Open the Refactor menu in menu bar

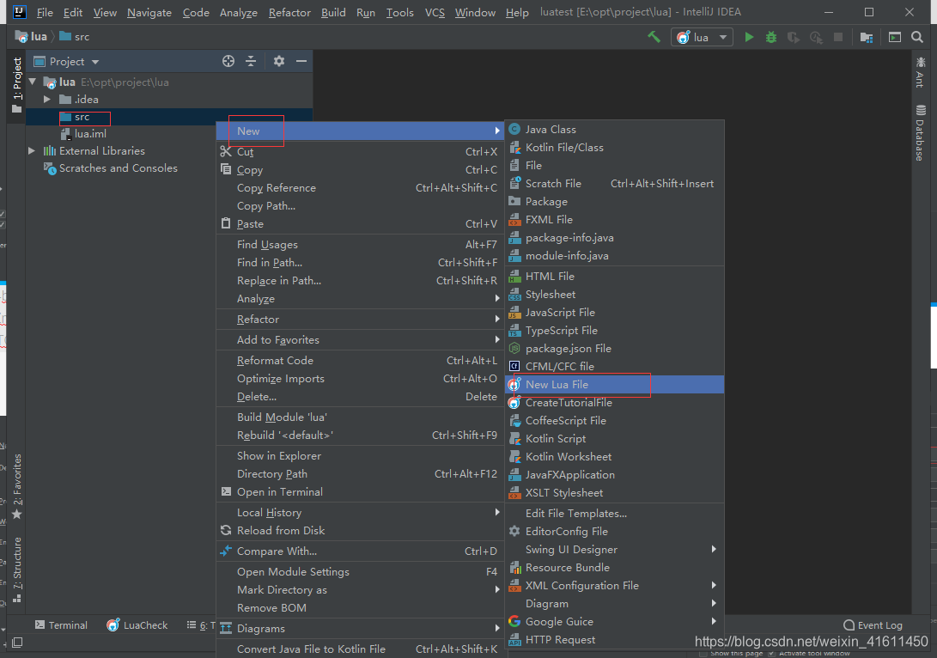[289, 13]
